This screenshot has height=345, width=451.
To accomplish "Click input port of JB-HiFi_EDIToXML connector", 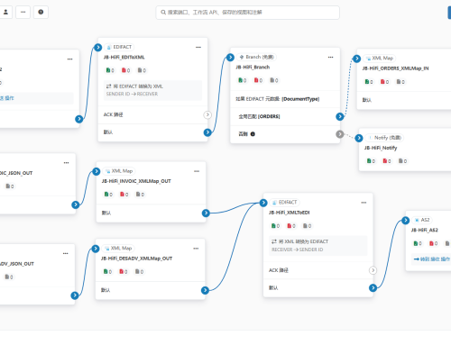I will tap(98, 48).
